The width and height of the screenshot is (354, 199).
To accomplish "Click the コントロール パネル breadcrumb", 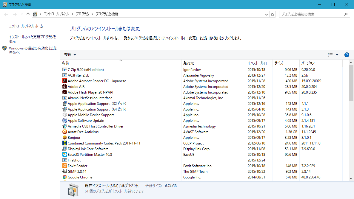I will click(x=56, y=14).
